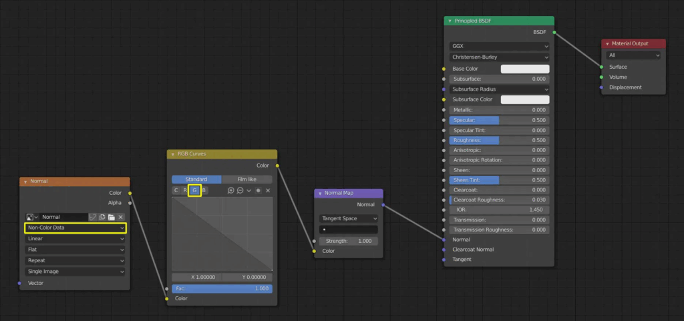The height and width of the screenshot is (321, 684).
Task: Click the Y 0.00000 curve point field
Action: point(247,277)
